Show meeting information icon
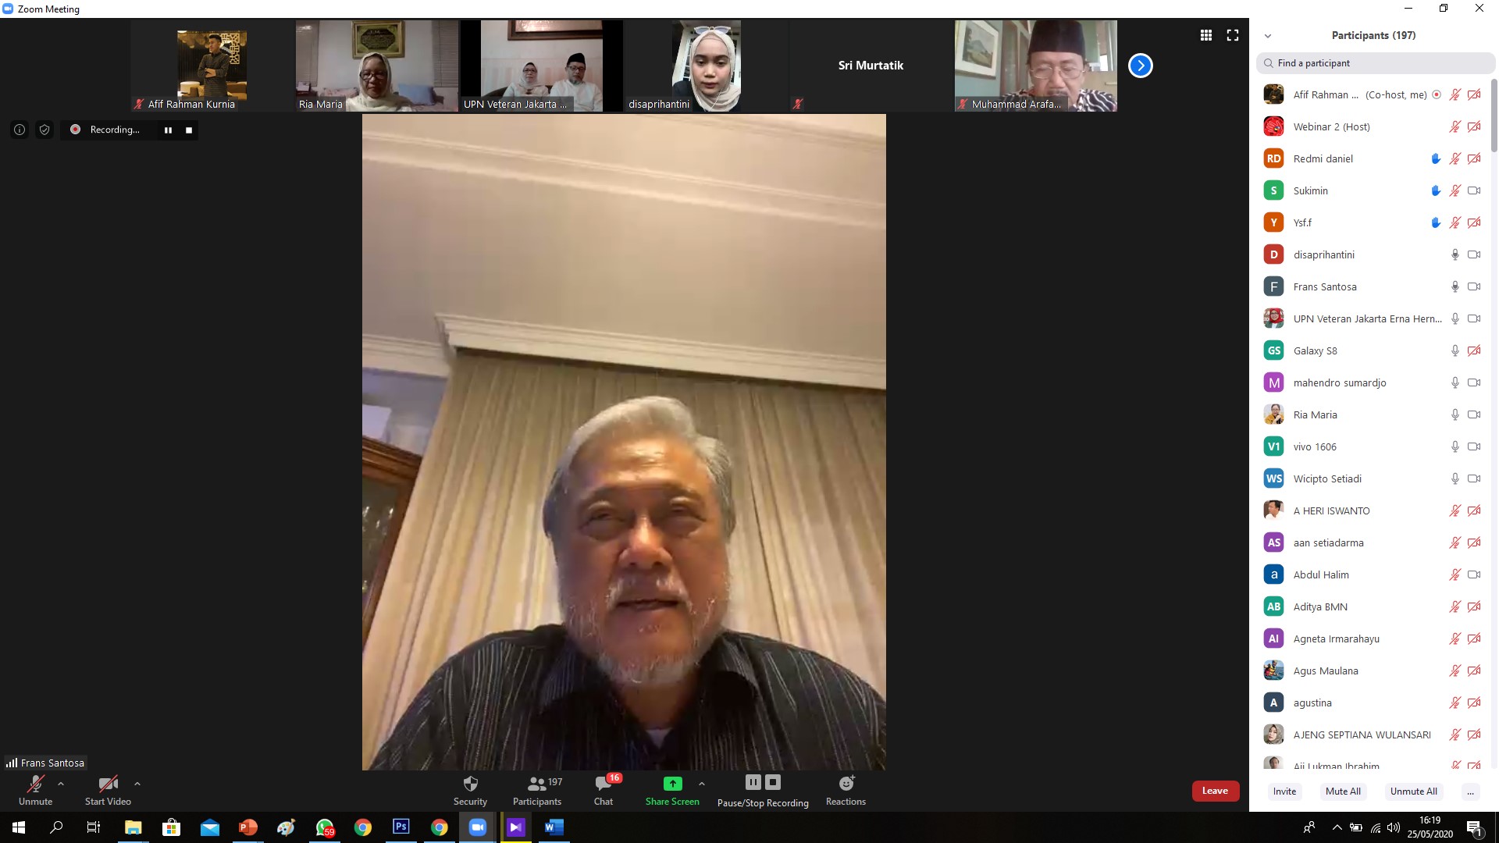This screenshot has width=1499, height=843. [x=20, y=130]
